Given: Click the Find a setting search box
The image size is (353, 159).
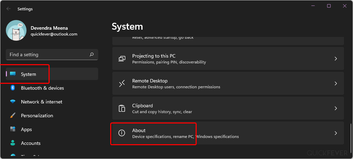Looking at the screenshot, I should click(52, 54).
